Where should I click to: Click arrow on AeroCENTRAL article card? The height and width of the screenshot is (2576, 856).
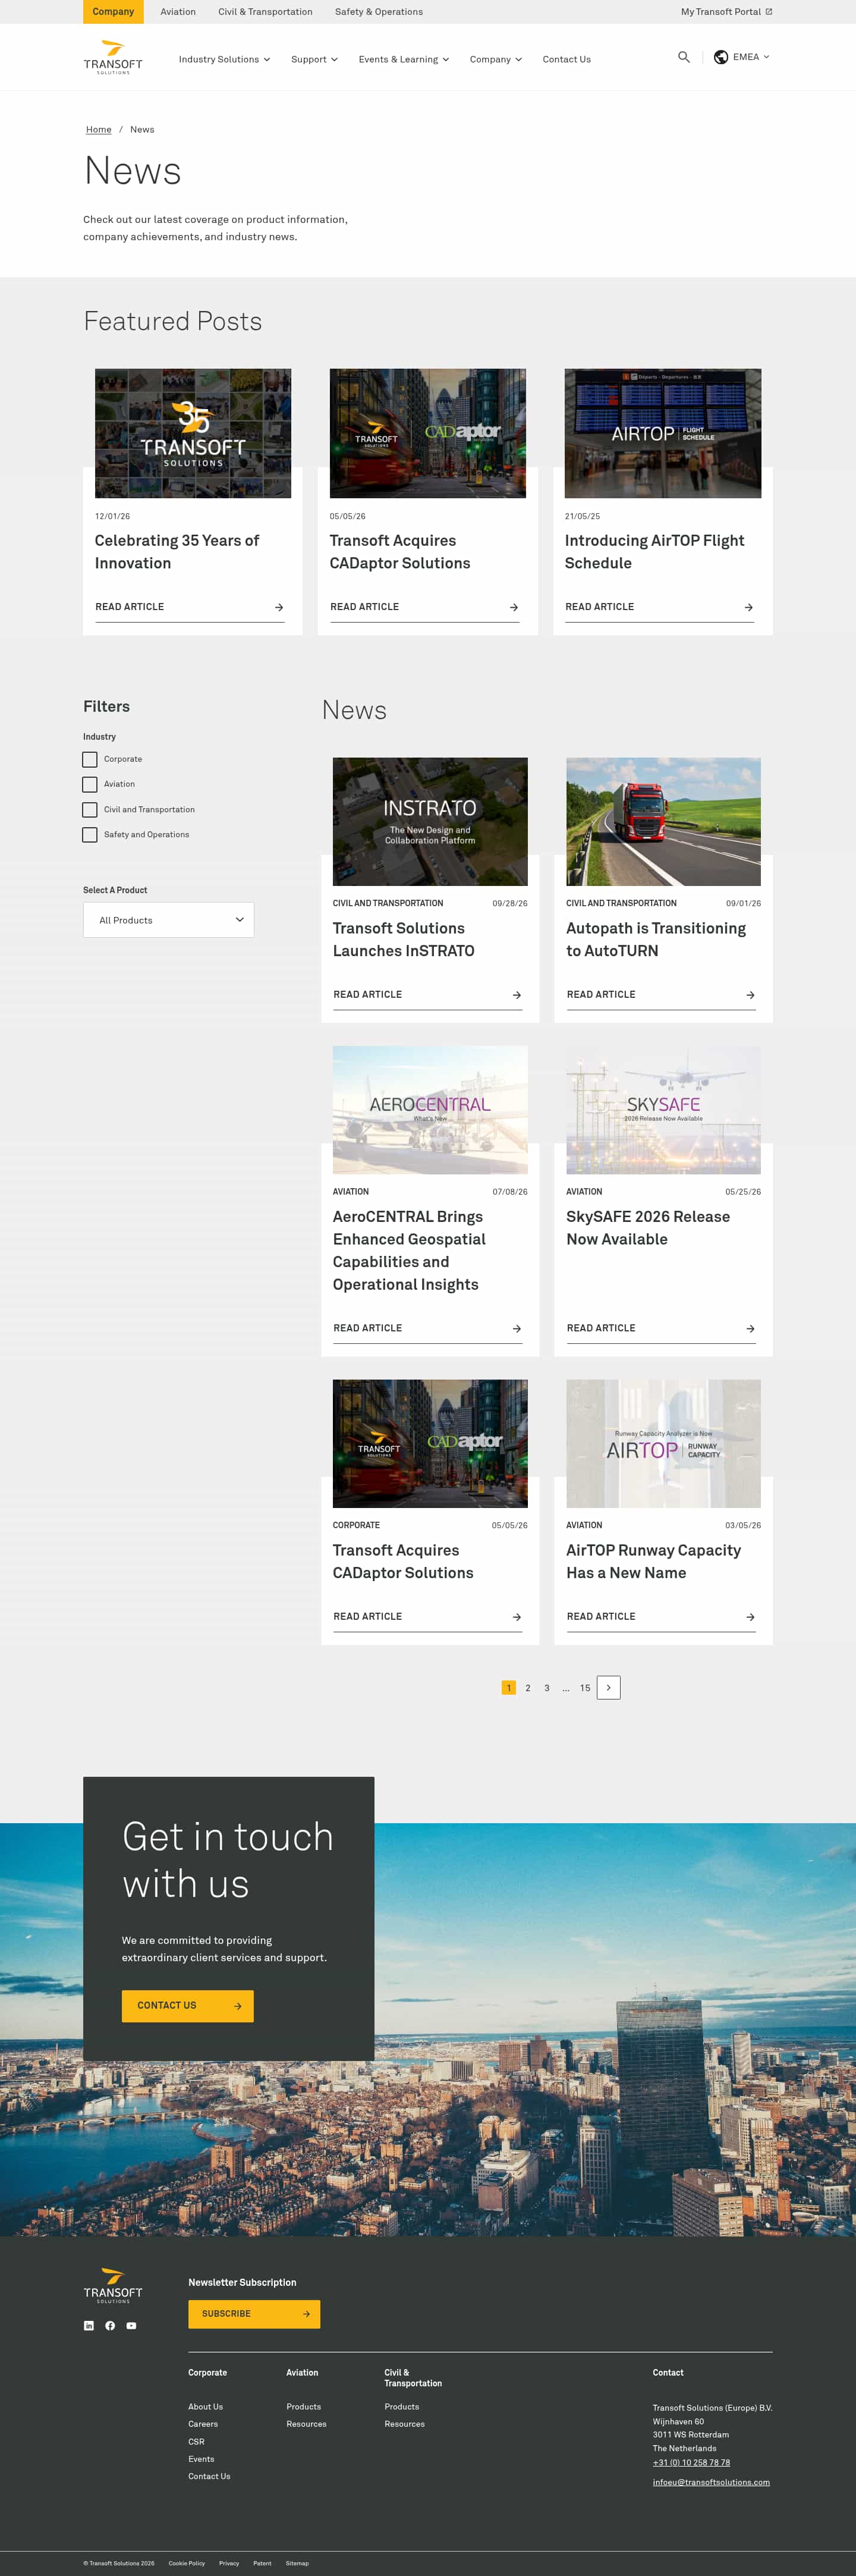coord(517,1328)
